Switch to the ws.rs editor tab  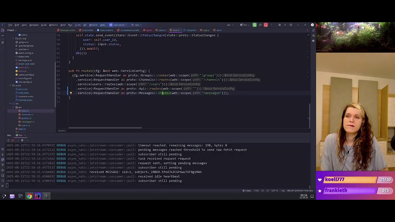[218, 30]
